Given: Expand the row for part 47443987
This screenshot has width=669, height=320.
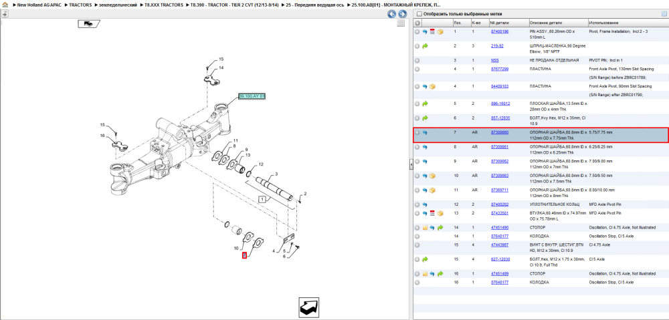Looking at the screenshot, I should tap(417, 245).
